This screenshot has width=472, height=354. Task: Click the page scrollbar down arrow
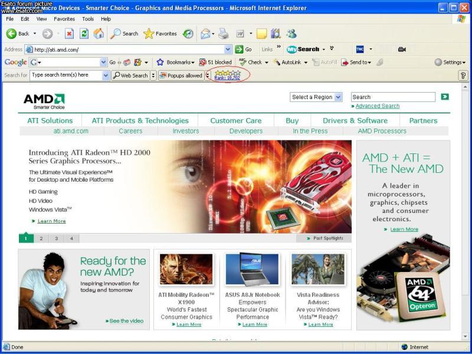[x=465, y=336]
